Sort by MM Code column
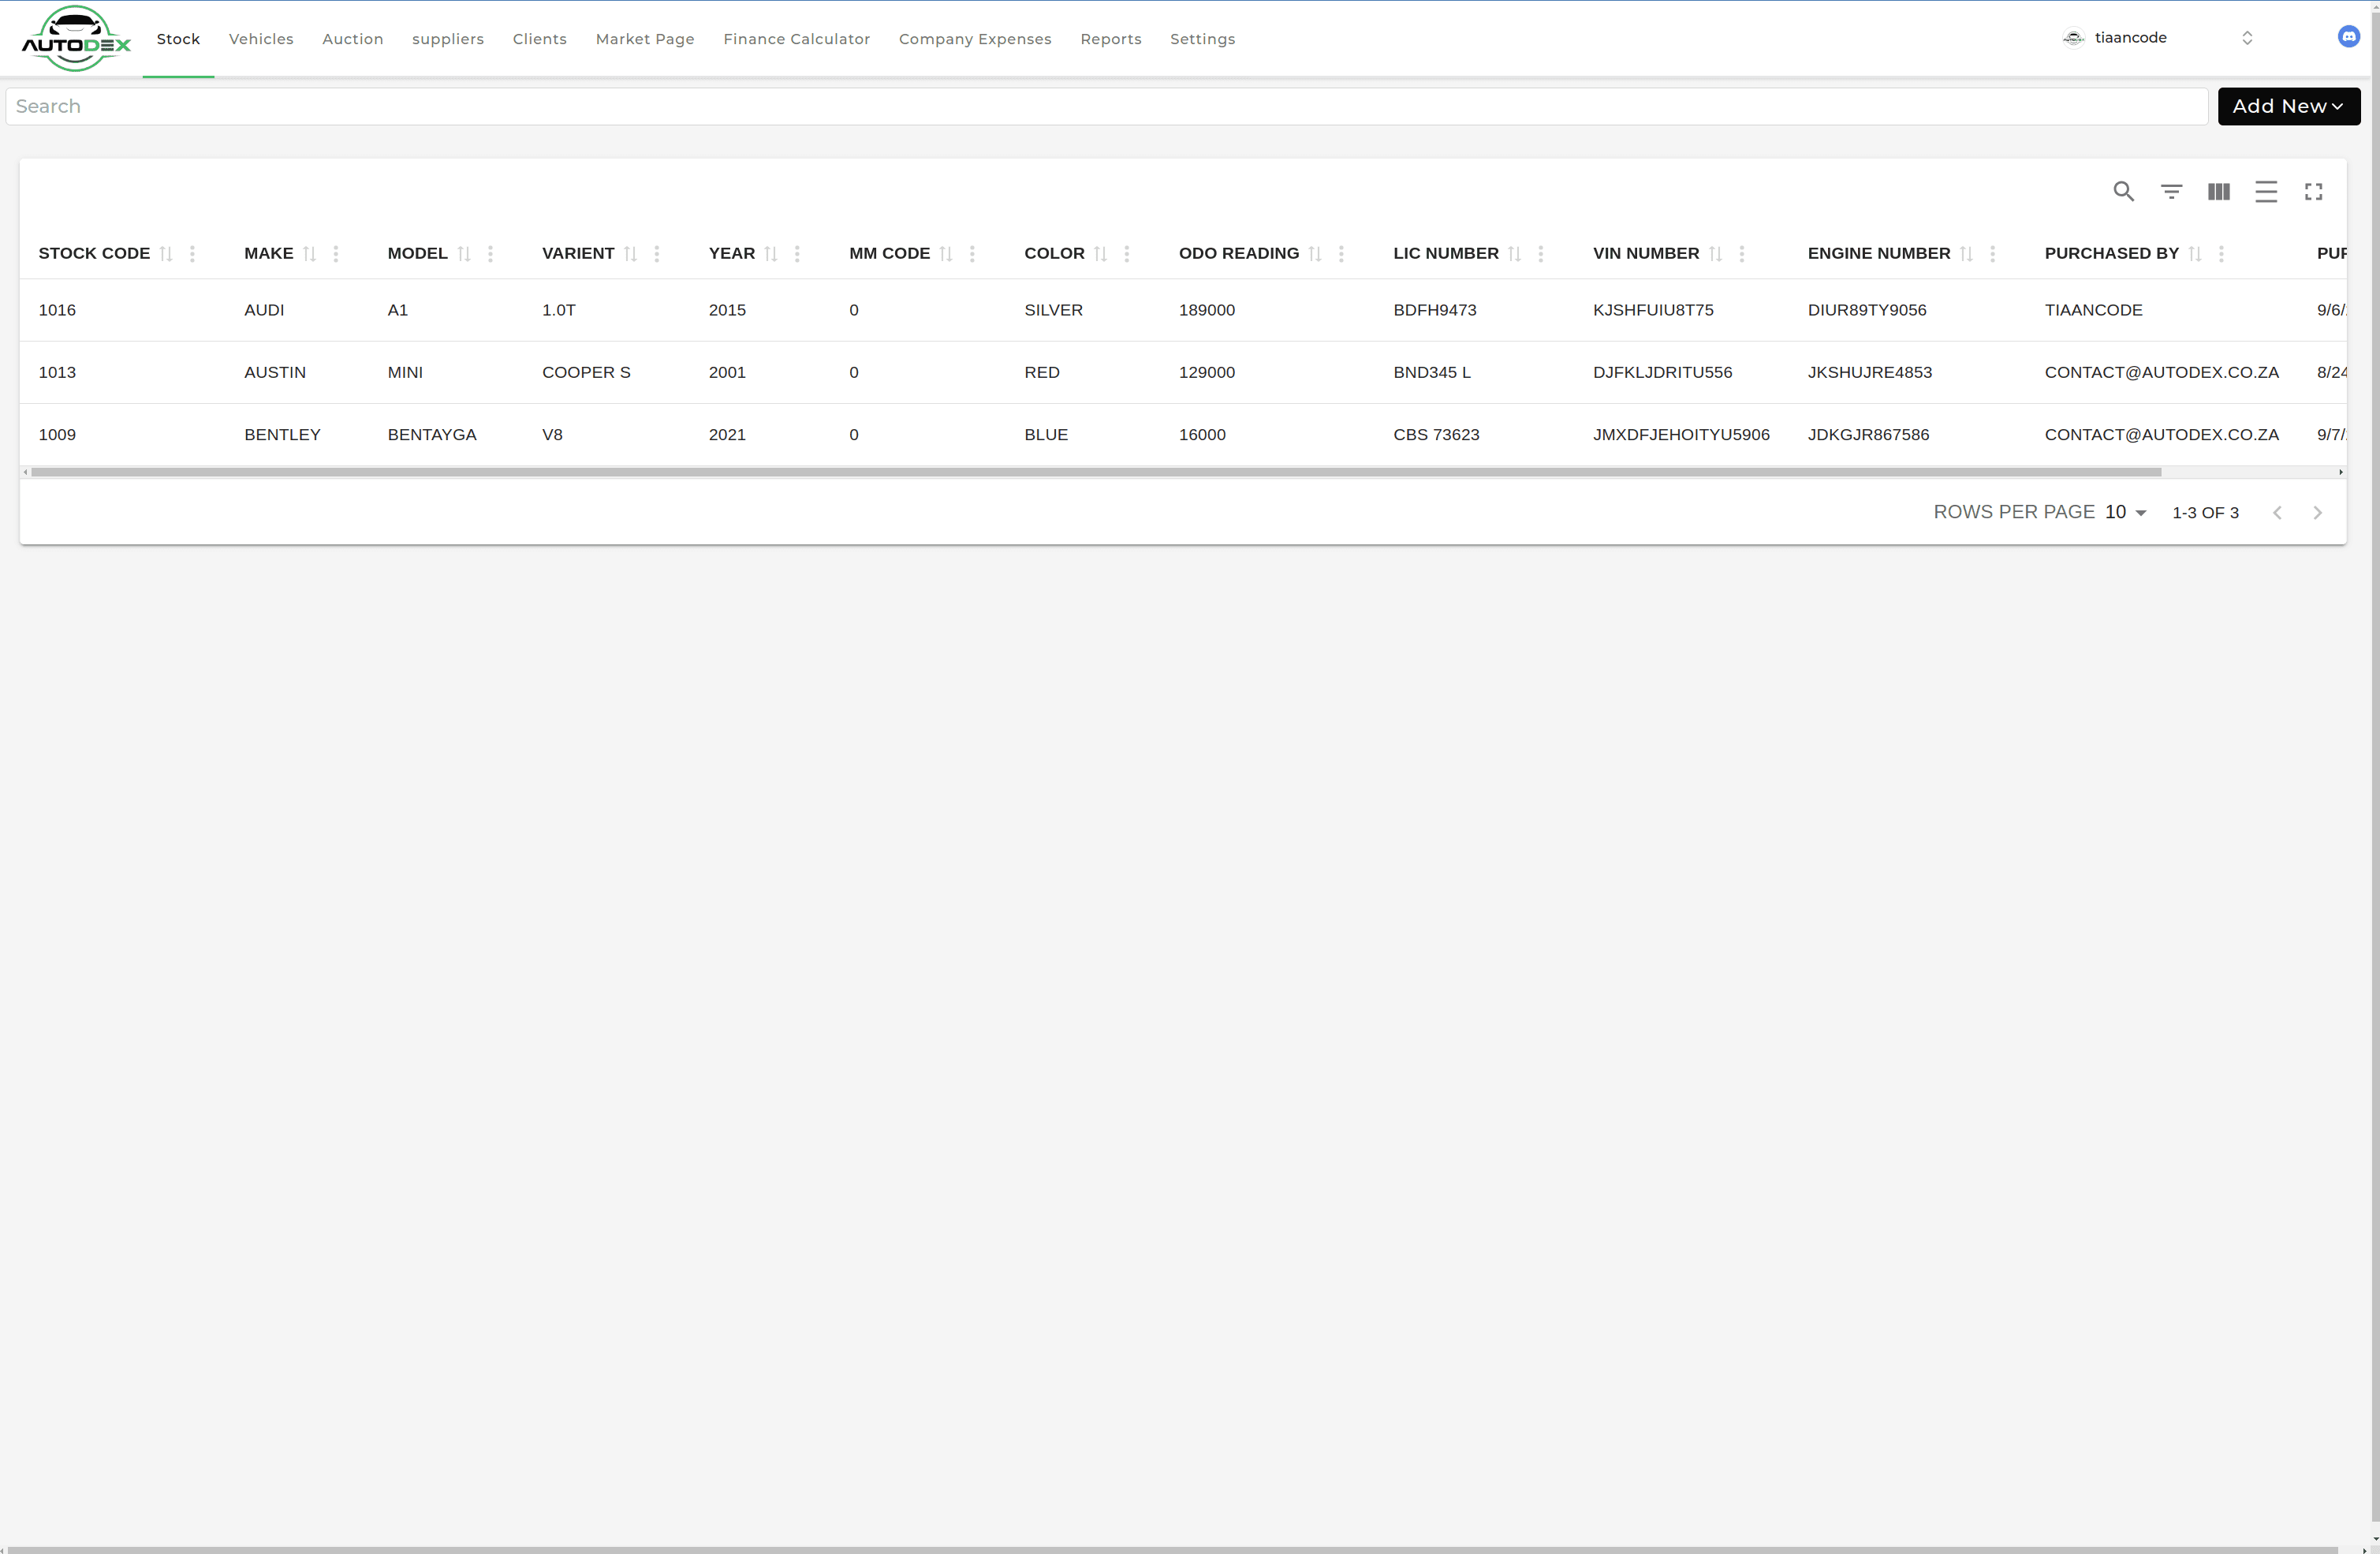Image resolution: width=2380 pixels, height=1554 pixels. click(x=946, y=254)
